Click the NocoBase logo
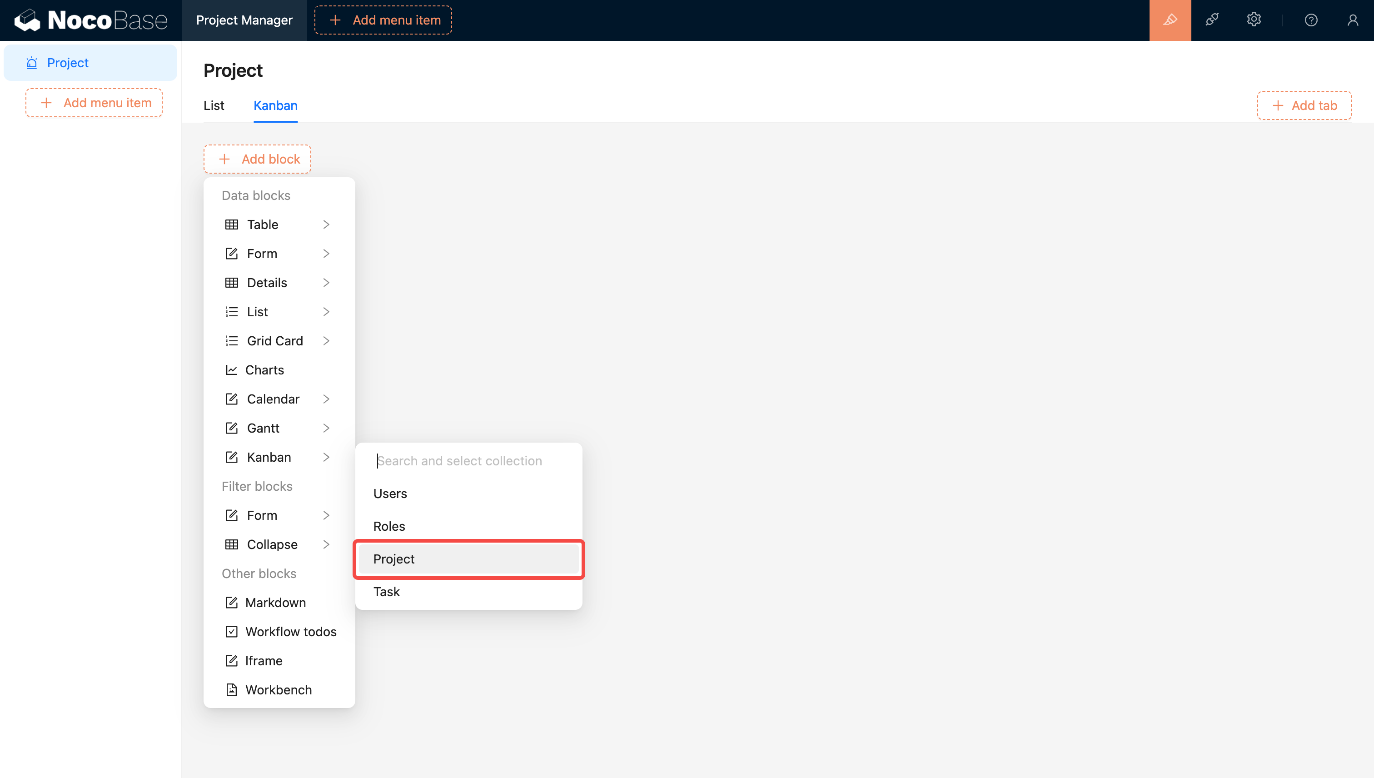 [x=91, y=20]
